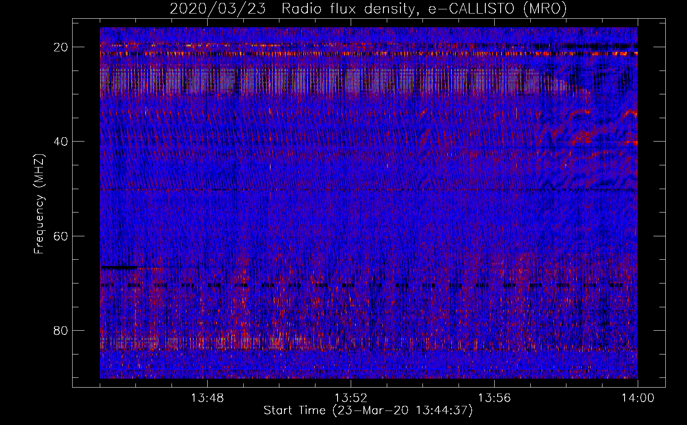The image size is (687, 425).
Task: Click the 20 frequency tick label
Action: [x=61, y=47]
